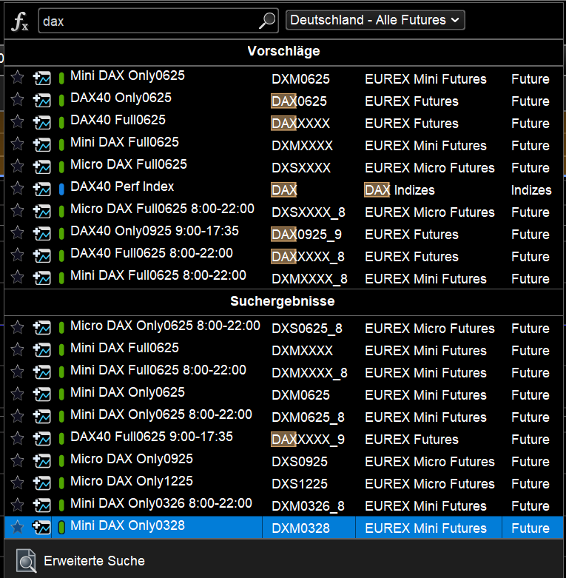Click symbol cell DAXXXXX_9

pos(308,440)
